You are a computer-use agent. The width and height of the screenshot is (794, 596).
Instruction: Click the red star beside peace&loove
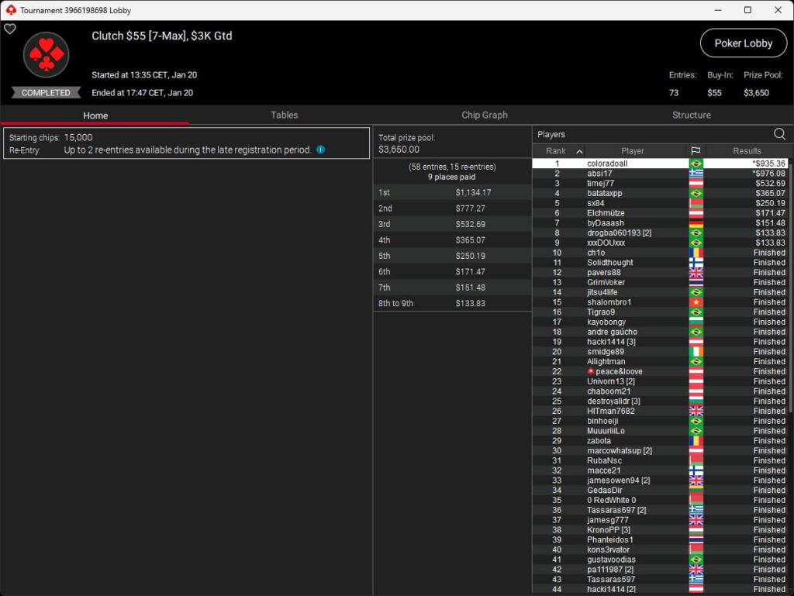tap(591, 371)
